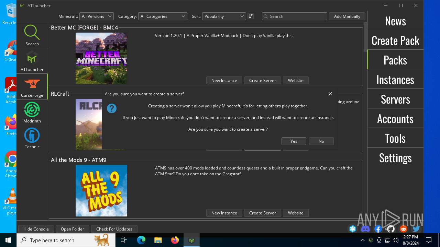Click the taskbar clock showing 2:27 PM
The image size is (440, 247).
pos(410,240)
